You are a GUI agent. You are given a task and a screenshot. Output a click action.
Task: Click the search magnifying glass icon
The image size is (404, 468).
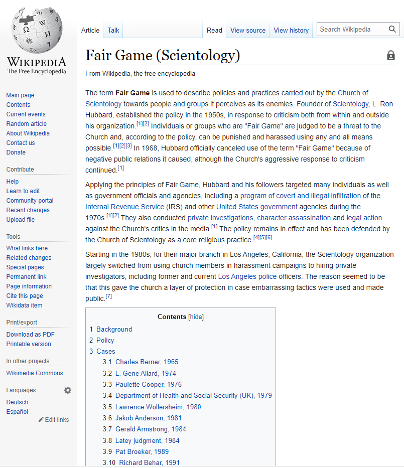[392, 30]
